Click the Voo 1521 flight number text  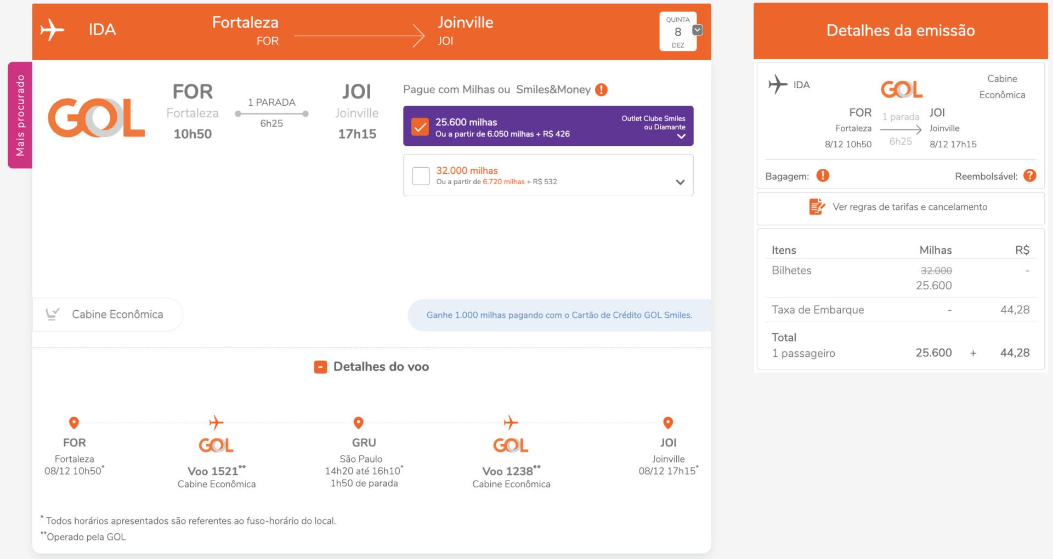[x=216, y=471]
